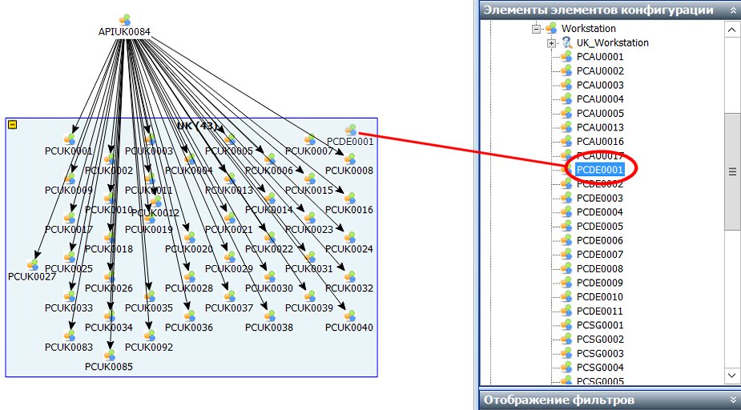Click the PCUK0085 node icon
741x410 pixels.
110,356
